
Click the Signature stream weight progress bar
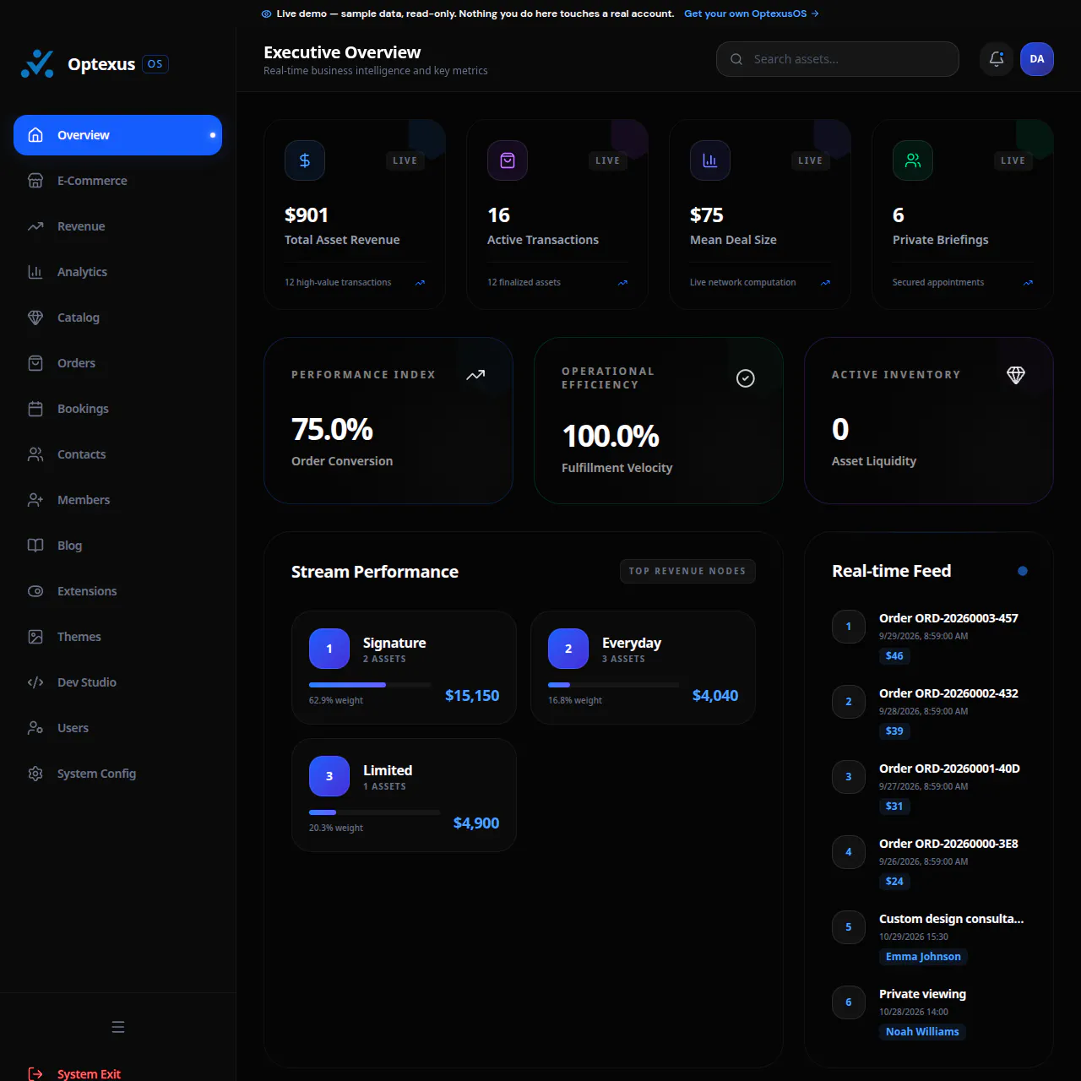tap(370, 685)
